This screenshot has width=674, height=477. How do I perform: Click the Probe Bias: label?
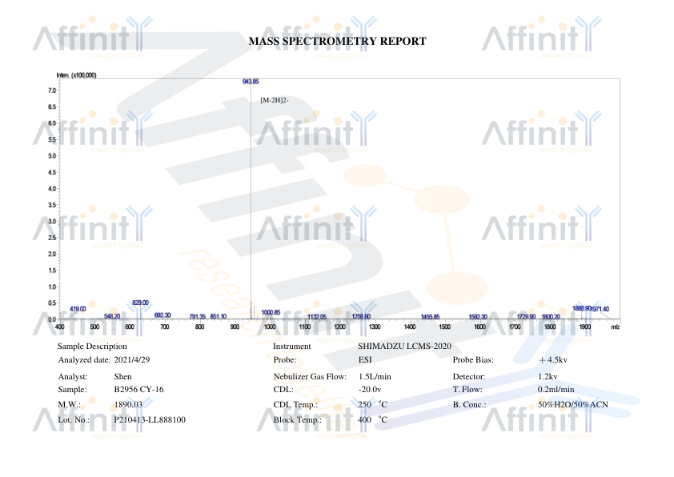point(473,360)
